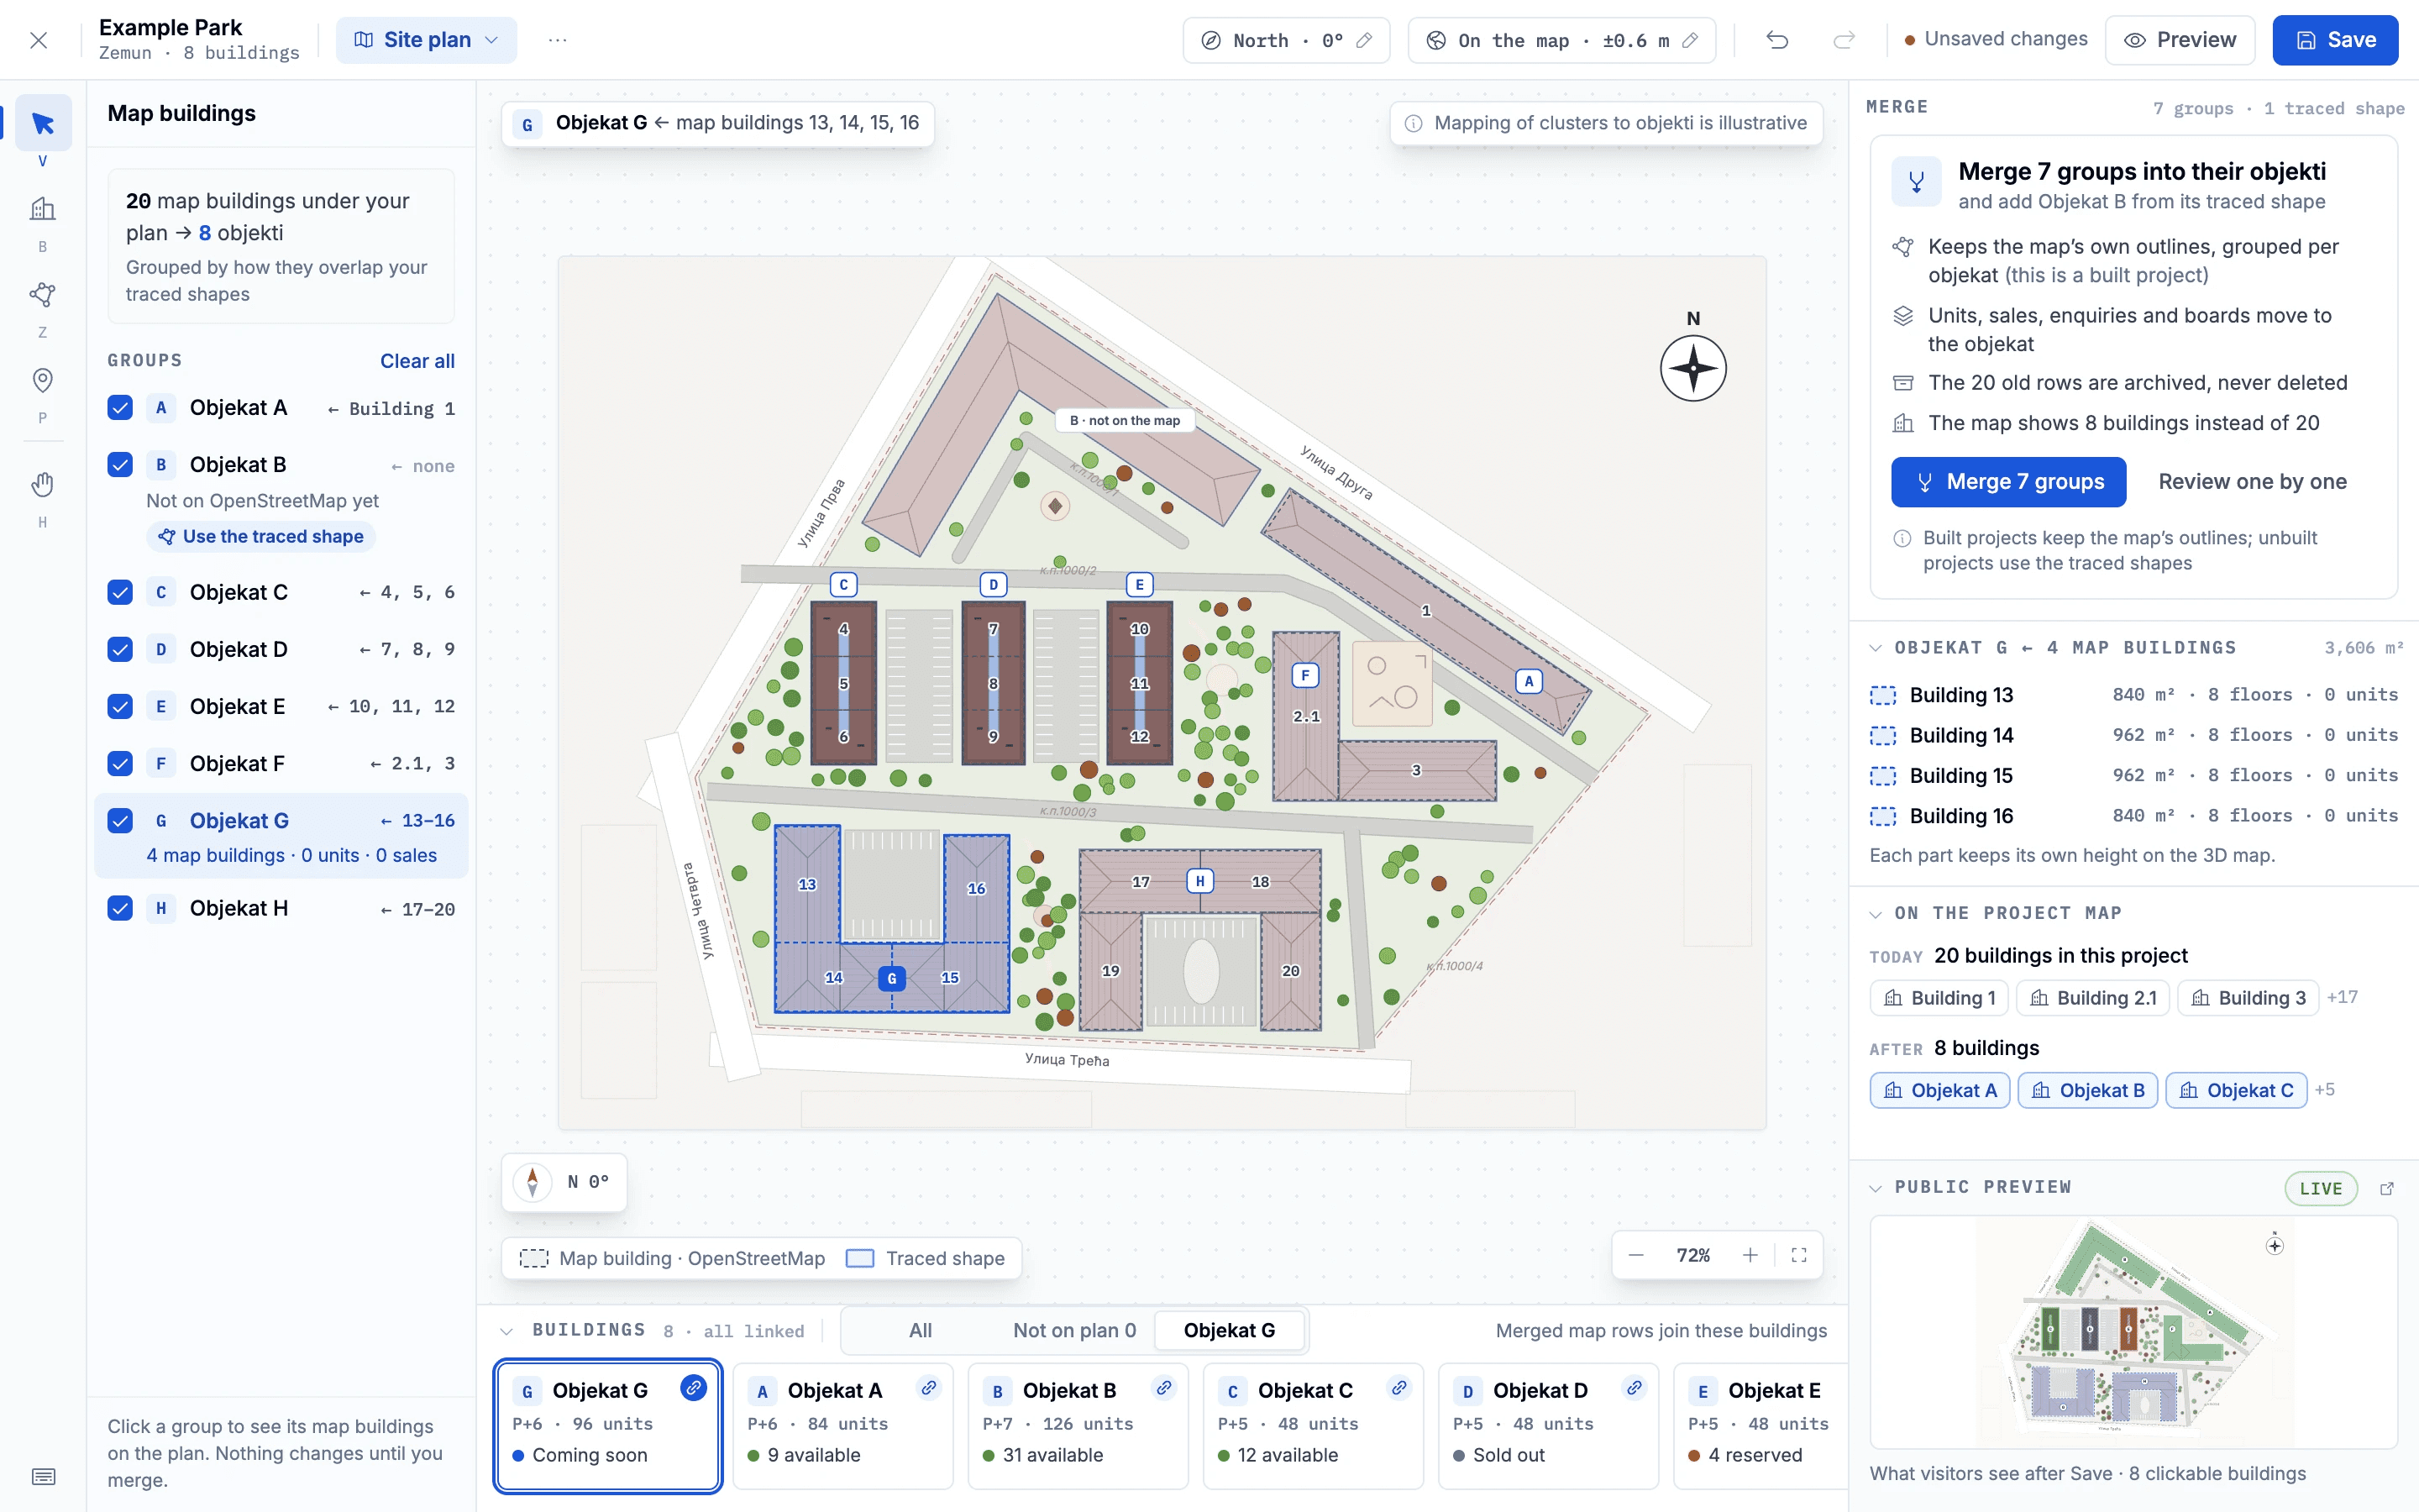2419x1512 pixels.
Task: Click Use the traced shape button
Action: tap(261, 537)
